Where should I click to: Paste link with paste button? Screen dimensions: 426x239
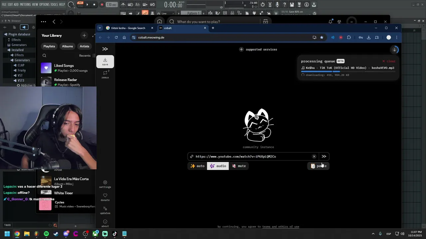click(x=319, y=166)
